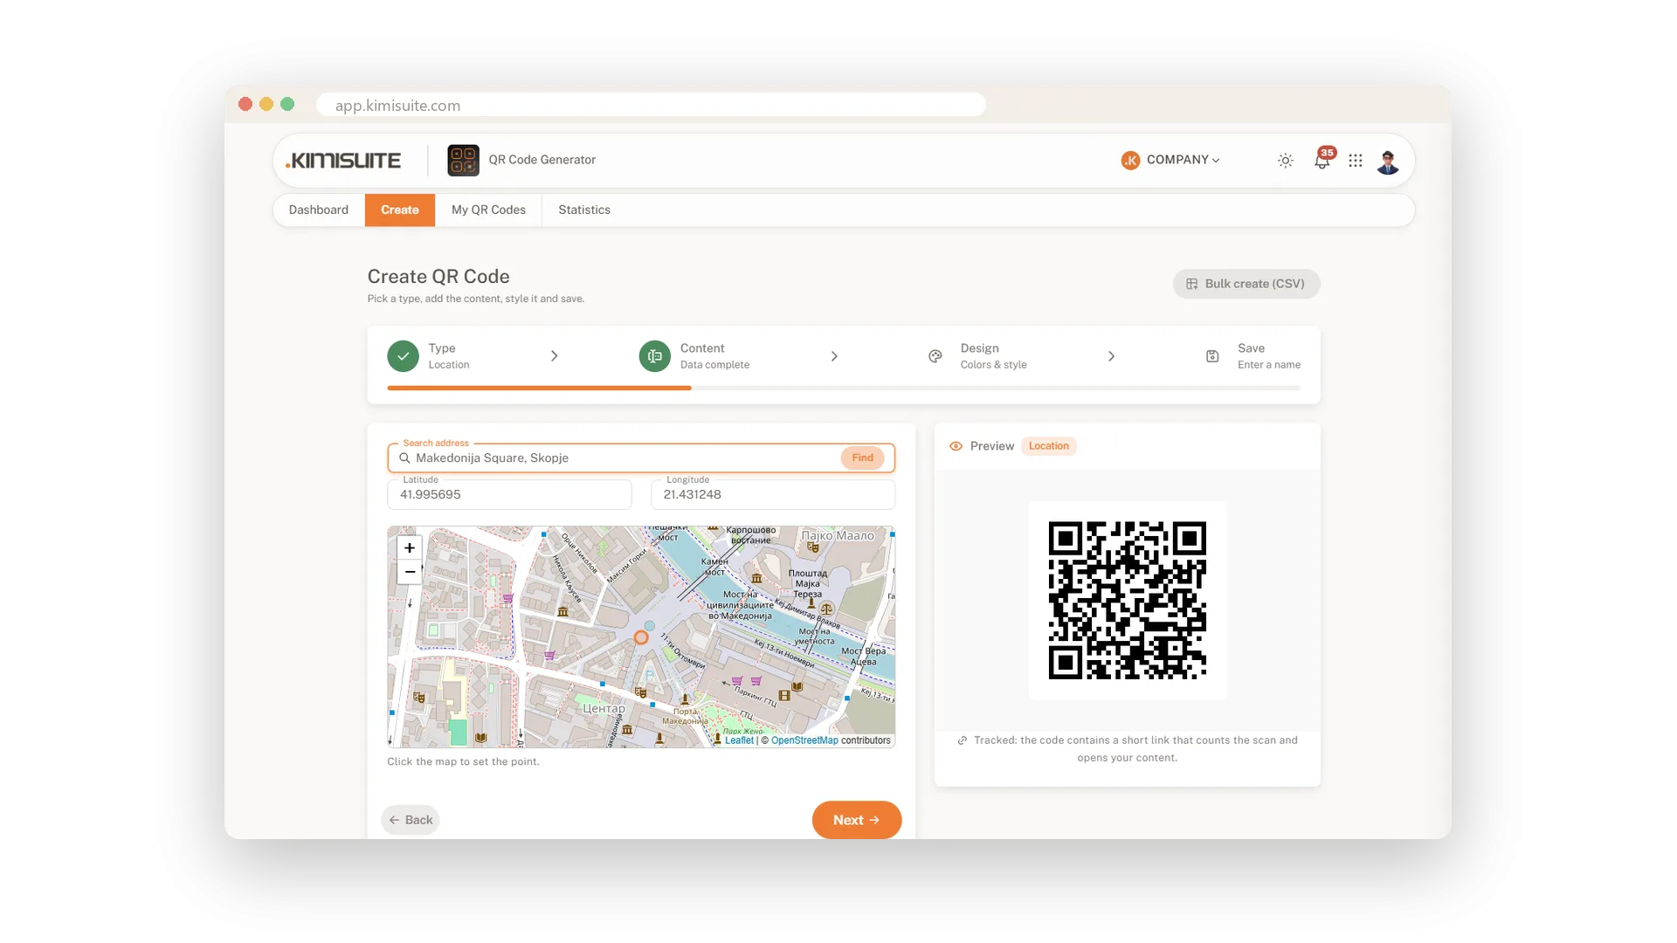The image size is (1677, 943).
Task: Click the QR code preview image
Action: [1128, 601]
